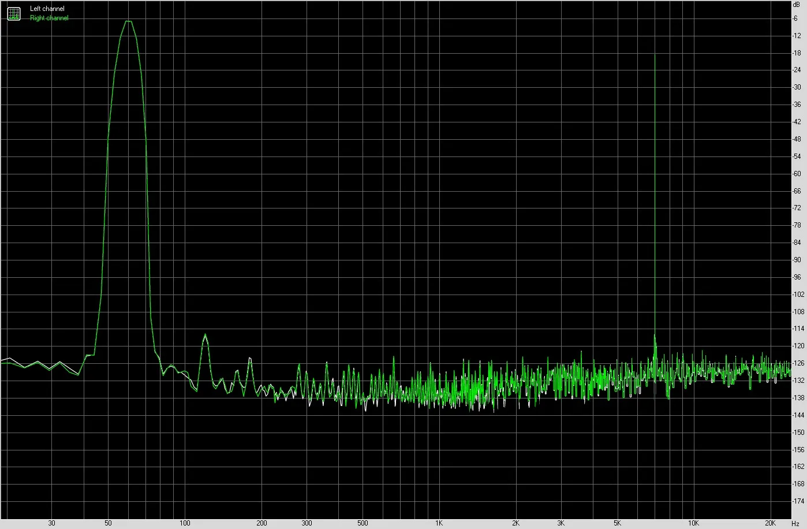Click the -66 dB axis value
Image resolution: width=807 pixels, height=529 pixels.
[x=797, y=191]
